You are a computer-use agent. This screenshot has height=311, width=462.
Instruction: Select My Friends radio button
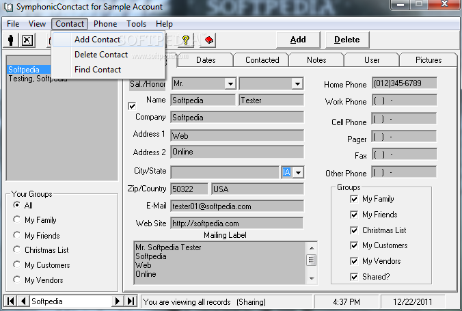pyautogui.click(x=17, y=235)
